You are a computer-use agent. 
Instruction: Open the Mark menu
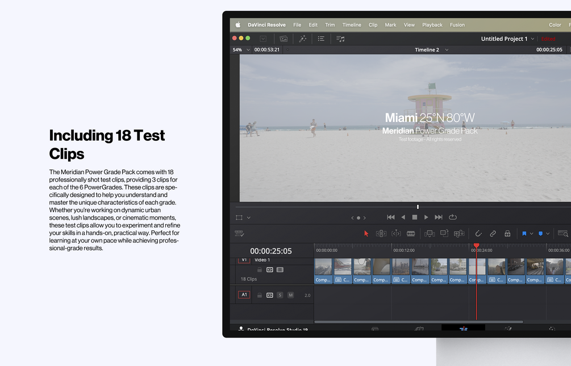[390, 25]
